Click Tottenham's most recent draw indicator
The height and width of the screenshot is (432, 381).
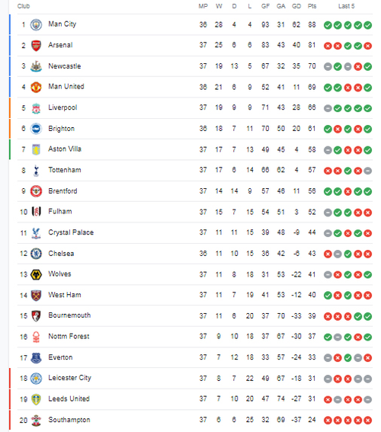pyautogui.click(x=368, y=171)
